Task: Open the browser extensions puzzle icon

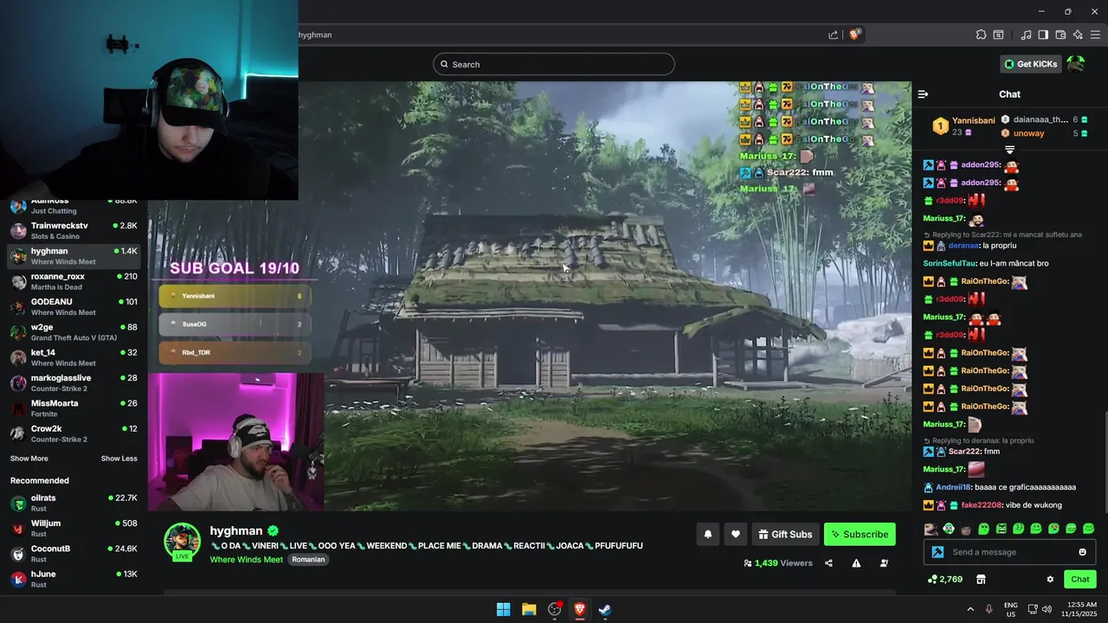Action: pos(981,35)
